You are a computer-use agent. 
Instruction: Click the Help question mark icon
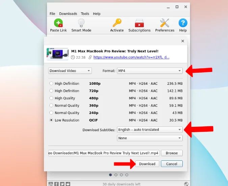183,23
